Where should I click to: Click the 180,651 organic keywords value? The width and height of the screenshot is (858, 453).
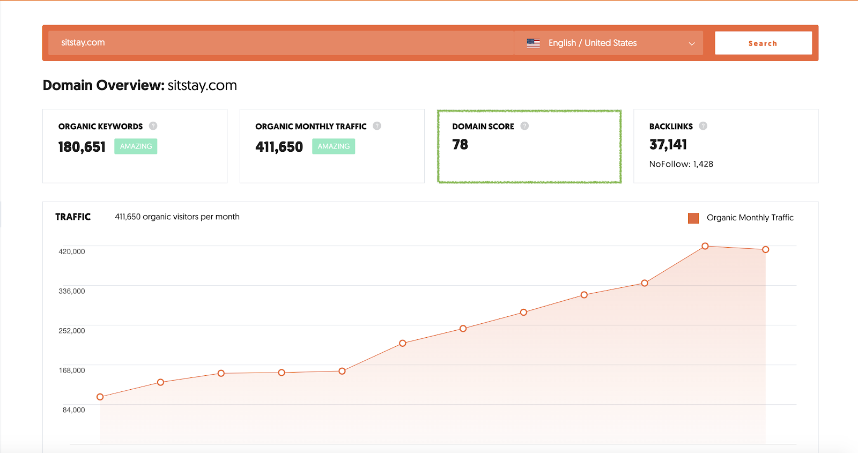(x=82, y=147)
